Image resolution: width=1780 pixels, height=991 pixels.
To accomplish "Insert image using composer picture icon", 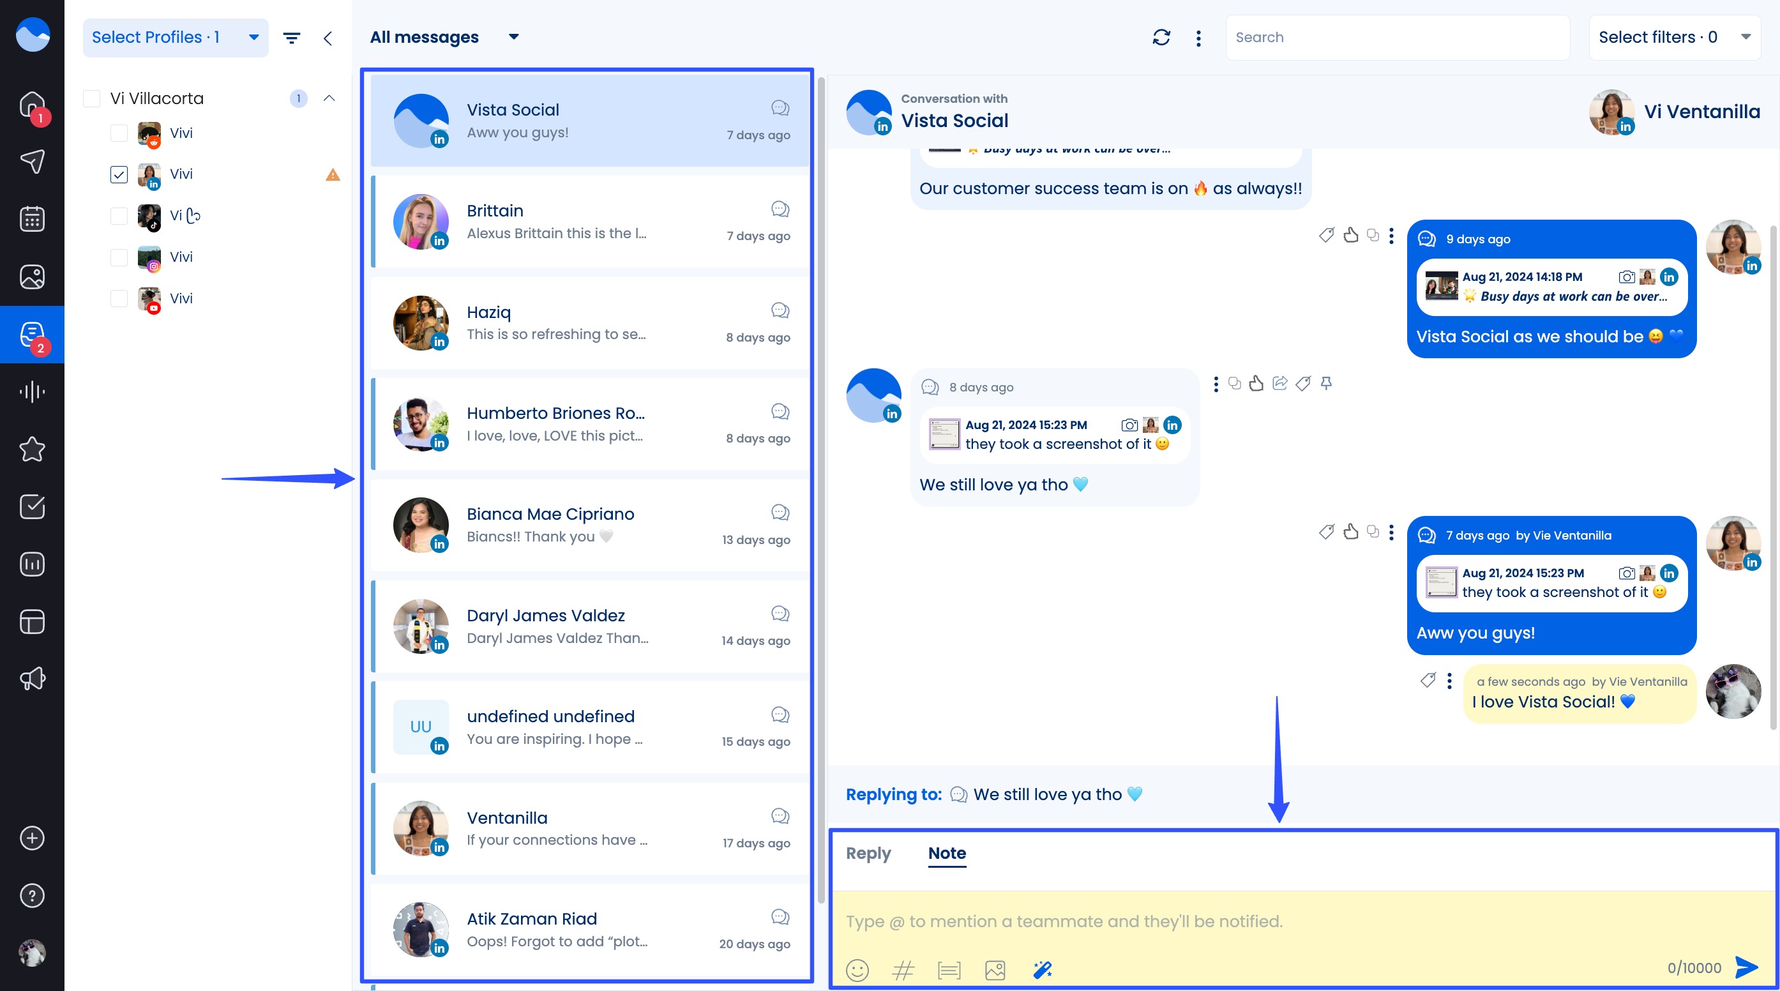I will coord(995,969).
